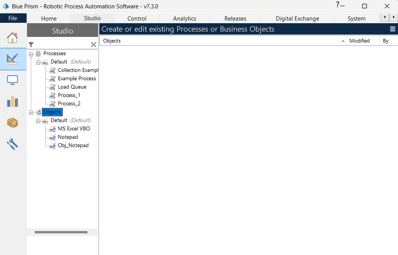The height and width of the screenshot is (255, 398).
Task: Open the Control room monitor icon
Action: [12, 80]
